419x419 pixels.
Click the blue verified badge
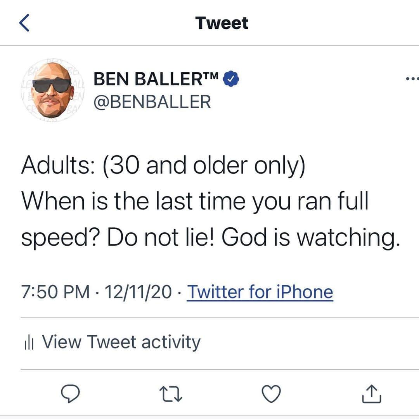[231, 79]
